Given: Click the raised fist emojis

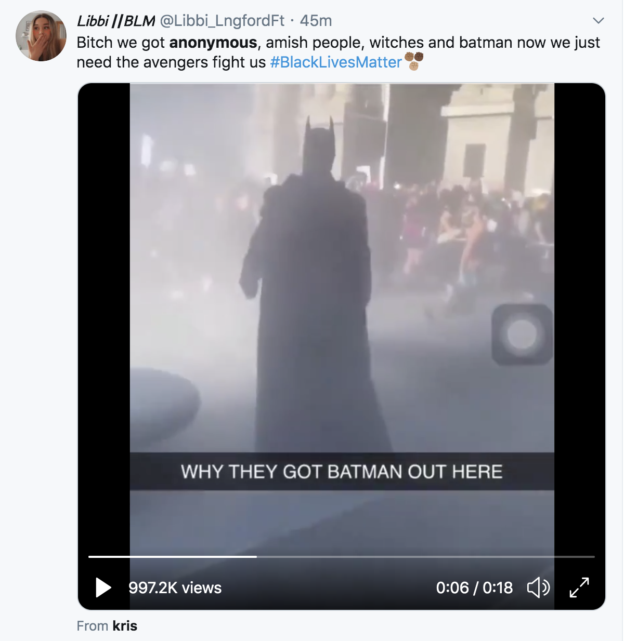Looking at the screenshot, I should click(414, 61).
